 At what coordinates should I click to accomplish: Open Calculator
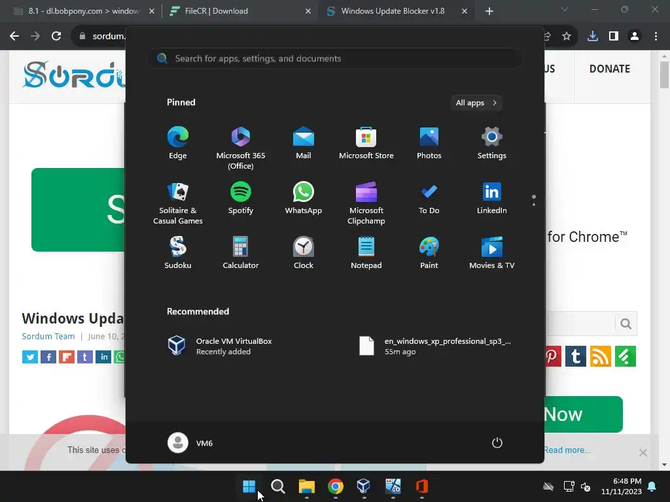click(x=241, y=253)
